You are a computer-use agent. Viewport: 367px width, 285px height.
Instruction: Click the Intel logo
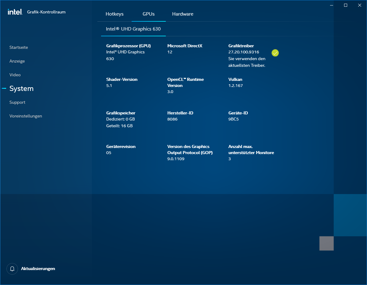pos(15,12)
